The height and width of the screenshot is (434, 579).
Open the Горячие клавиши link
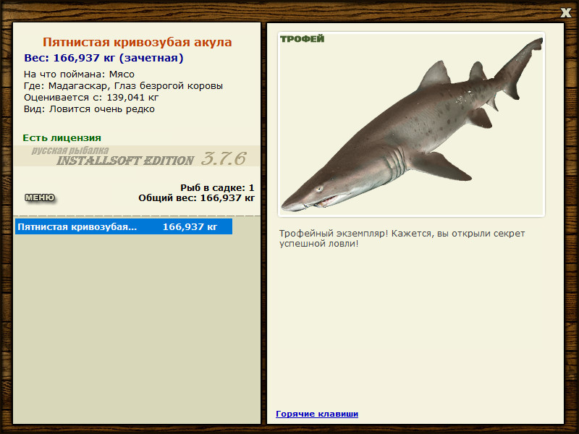click(x=317, y=414)
